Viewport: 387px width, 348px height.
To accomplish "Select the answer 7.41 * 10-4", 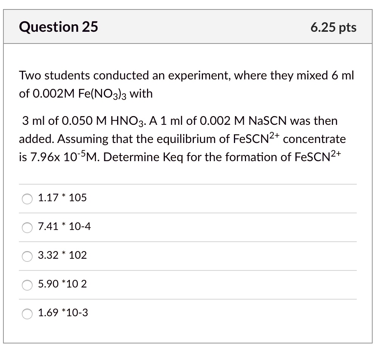I will [x=27, y=228].
